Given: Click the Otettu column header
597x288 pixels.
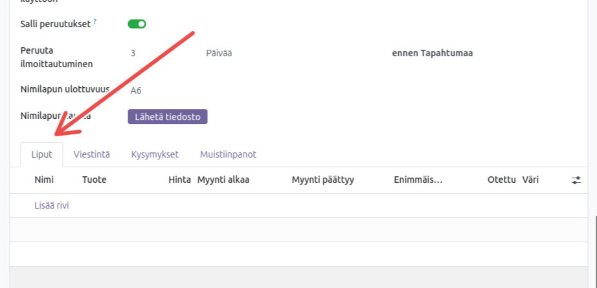Looking at the screenshot, I should (501, 180).
